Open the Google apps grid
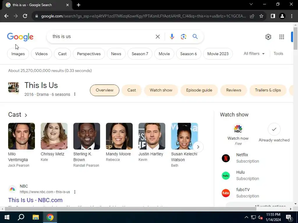Screen dimensions: 298x223 282,37
